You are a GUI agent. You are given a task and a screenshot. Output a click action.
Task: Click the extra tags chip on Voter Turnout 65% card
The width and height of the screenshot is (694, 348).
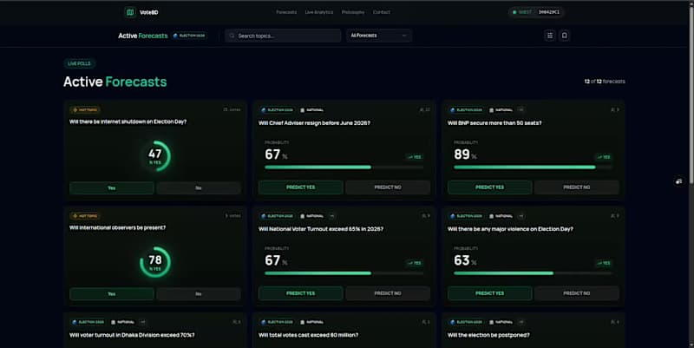coord(332,216)
